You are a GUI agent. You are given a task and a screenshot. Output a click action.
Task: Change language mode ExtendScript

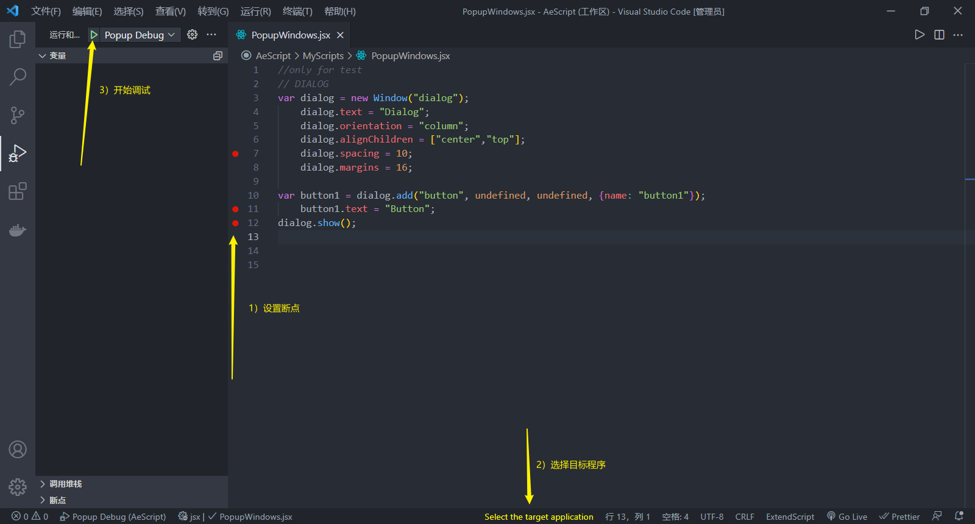(x=790, y=517)
